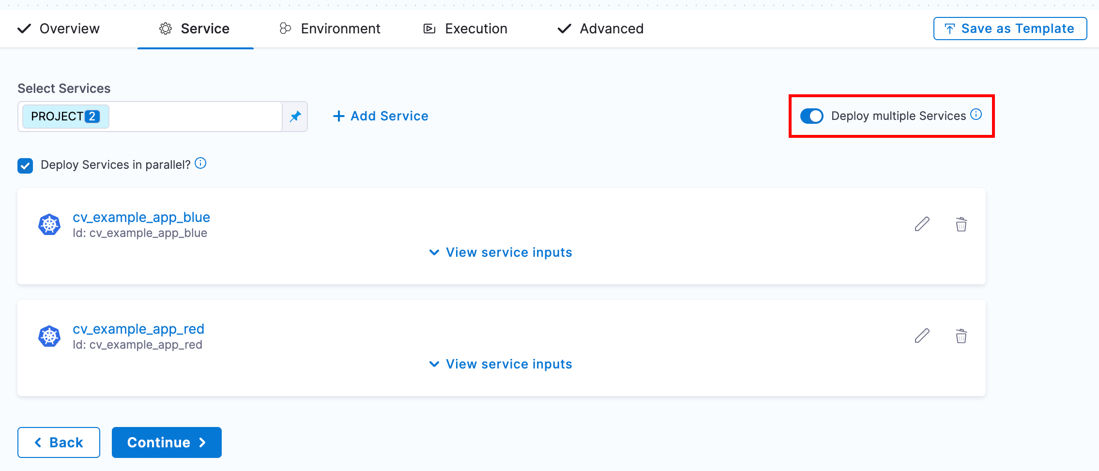Go to the Advanced tab

coord(600,29)
